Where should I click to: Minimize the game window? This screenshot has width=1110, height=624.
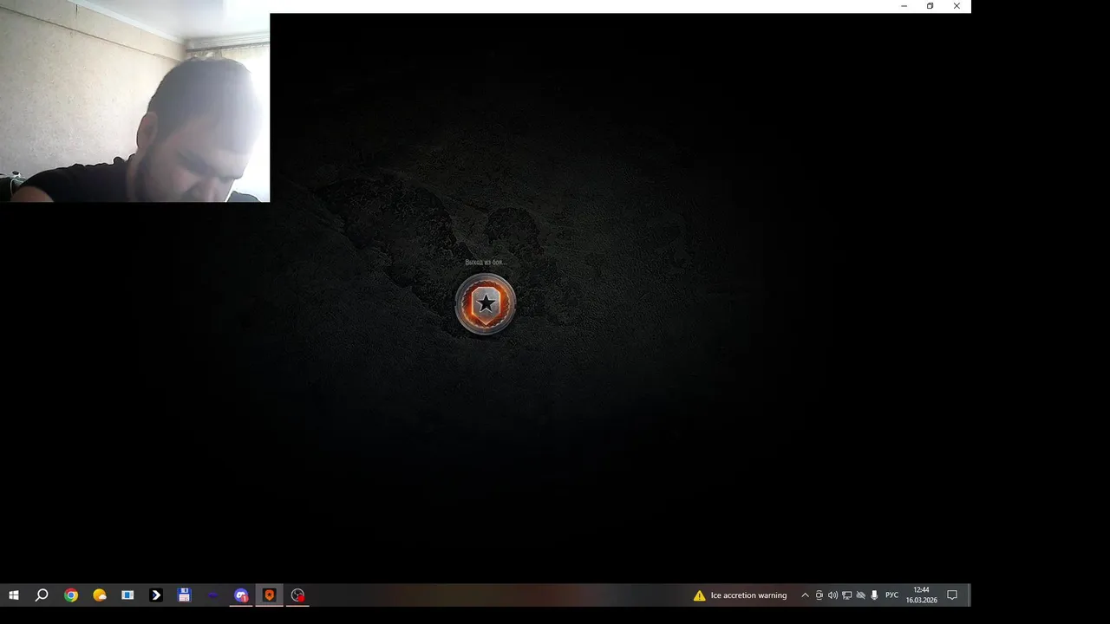tap(904, 6)
